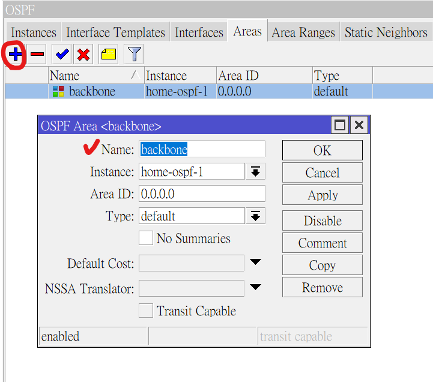The height and width of the screenshot is (382, 433).
Task: Open the Type dropdown list
Action: point(255,216)
